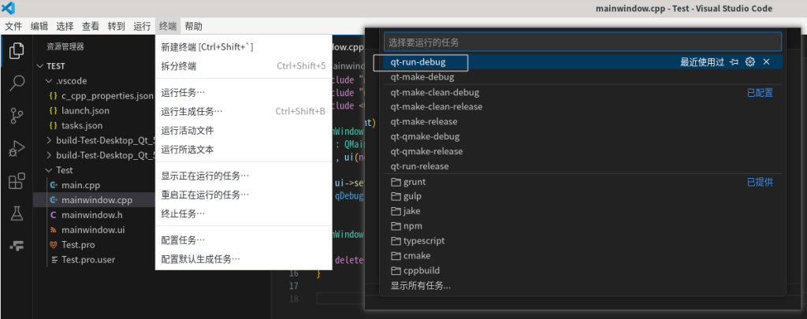Open Run and Debug view
Viewport: 807px width, 319px height.
pos(16,148)
